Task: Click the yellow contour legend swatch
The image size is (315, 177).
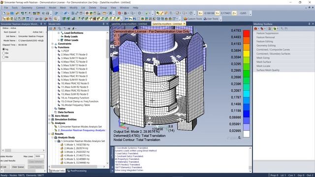Action: click(247, 54)
